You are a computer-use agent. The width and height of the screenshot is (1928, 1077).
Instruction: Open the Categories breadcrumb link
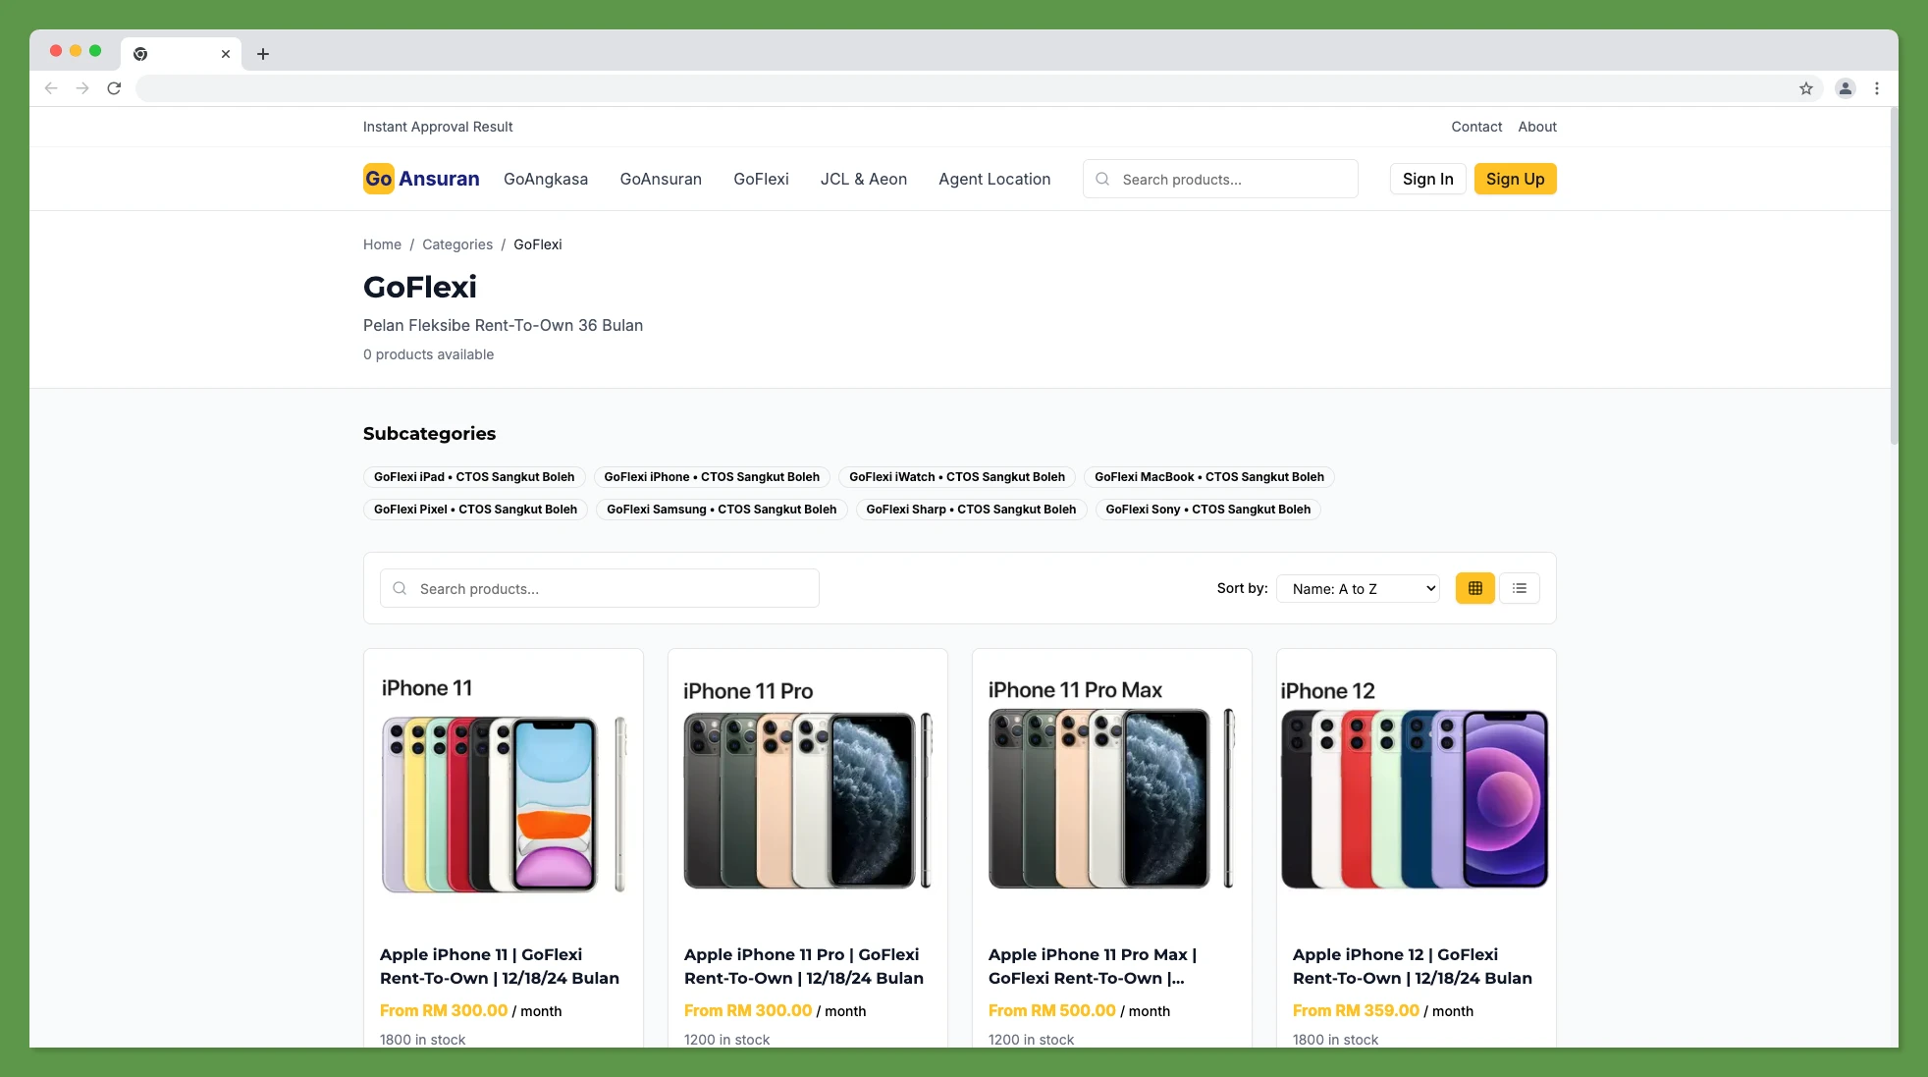(456, 244)
